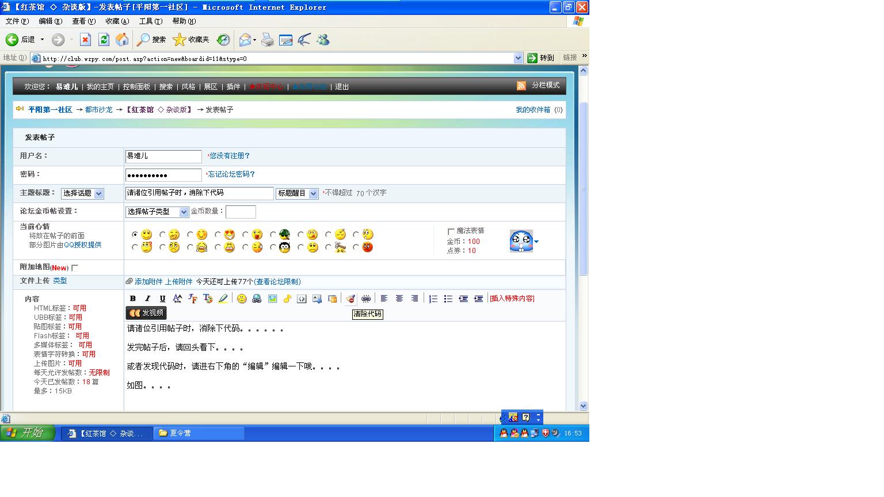
Task: Click the 我的主页 link
Action: coord(100,87)
